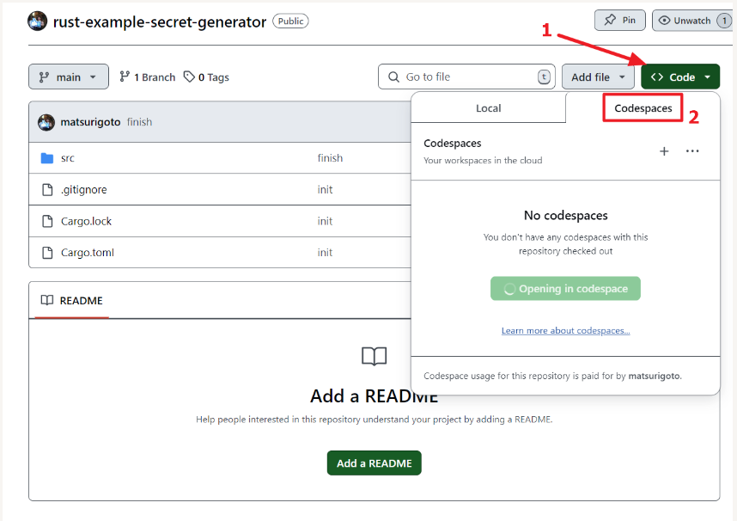Click the search magnifier icon in Go to file
737x521 pixels.
point(393,77)
